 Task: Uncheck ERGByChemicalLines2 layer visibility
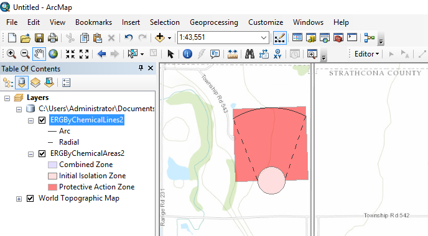pos(42,120)
